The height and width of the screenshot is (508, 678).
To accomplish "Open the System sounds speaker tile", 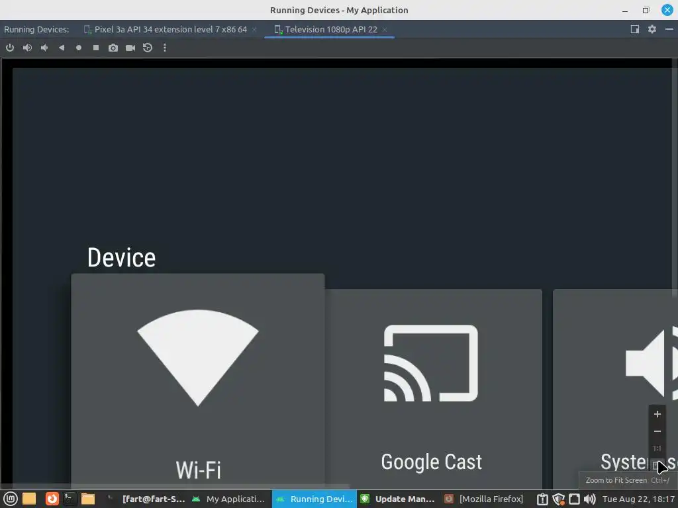I will pos(614,389).
